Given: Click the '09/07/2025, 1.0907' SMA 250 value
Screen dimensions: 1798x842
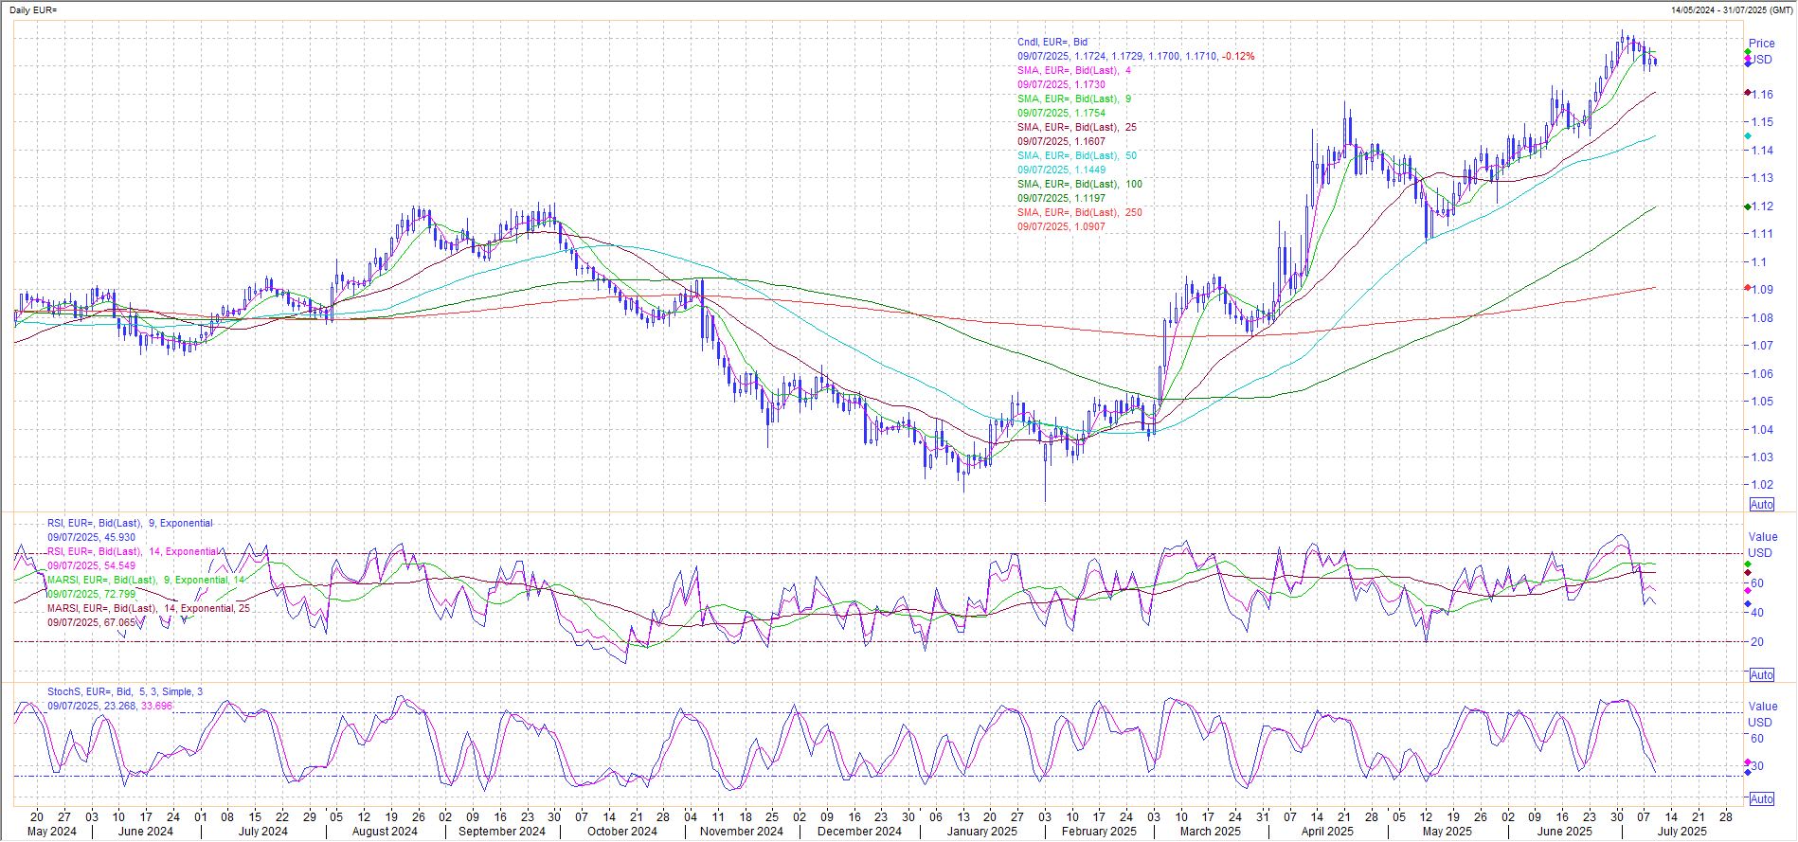Looking at the screenshot, I should 1061,226.
